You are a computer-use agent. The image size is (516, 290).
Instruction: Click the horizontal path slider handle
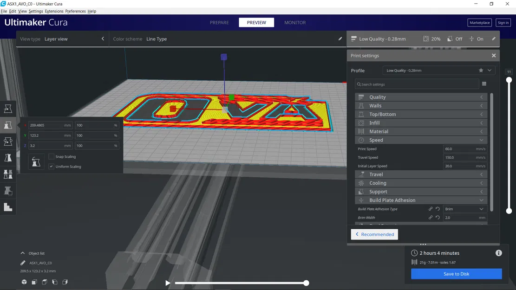coord(306,283)
